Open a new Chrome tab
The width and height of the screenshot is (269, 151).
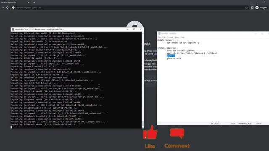tap(34, 3)
